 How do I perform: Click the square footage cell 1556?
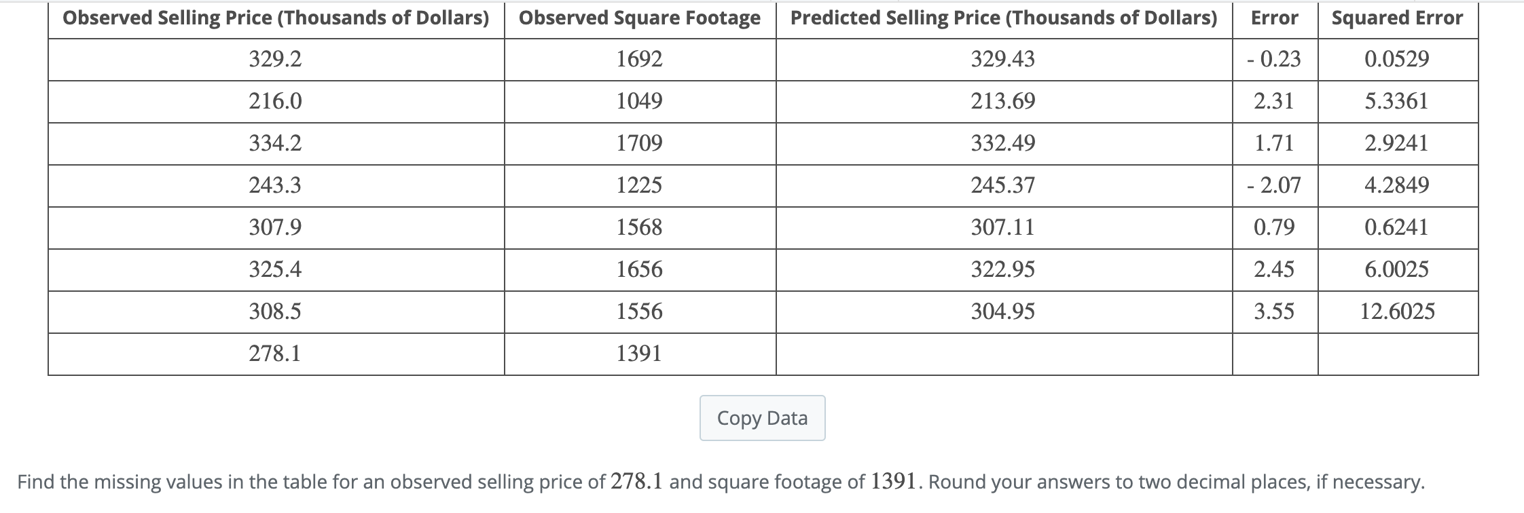pyautogui.click(x=639, y=311)
